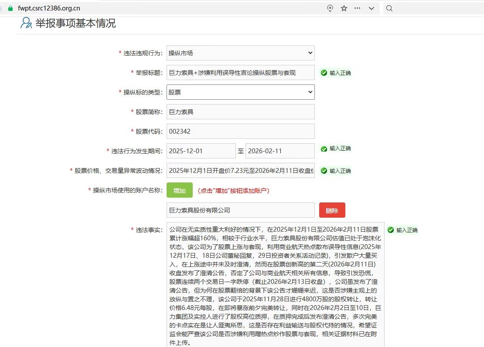Click the 股票简称 field containing 巨力索具
Image resolution: width=484 pixels, height=347 pixels.
(240, 111)
